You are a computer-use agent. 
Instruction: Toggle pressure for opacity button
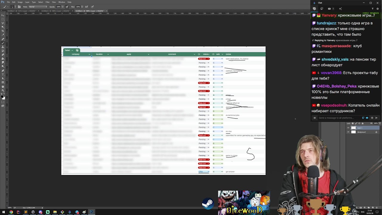tap(67, 7)
